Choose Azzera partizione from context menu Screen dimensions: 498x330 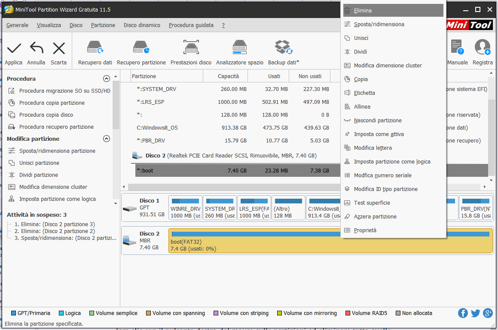tap(375, 217)
